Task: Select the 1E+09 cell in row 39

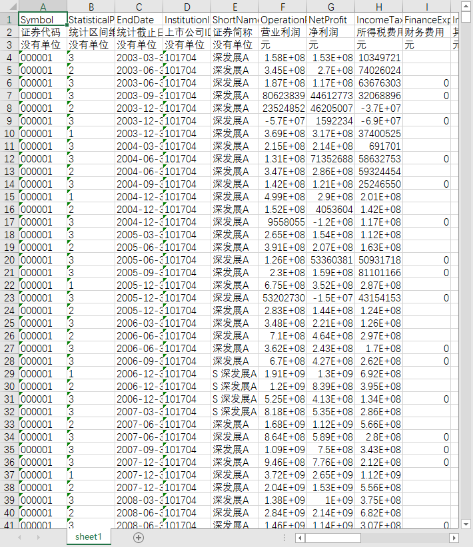Action: coord(331,500)
